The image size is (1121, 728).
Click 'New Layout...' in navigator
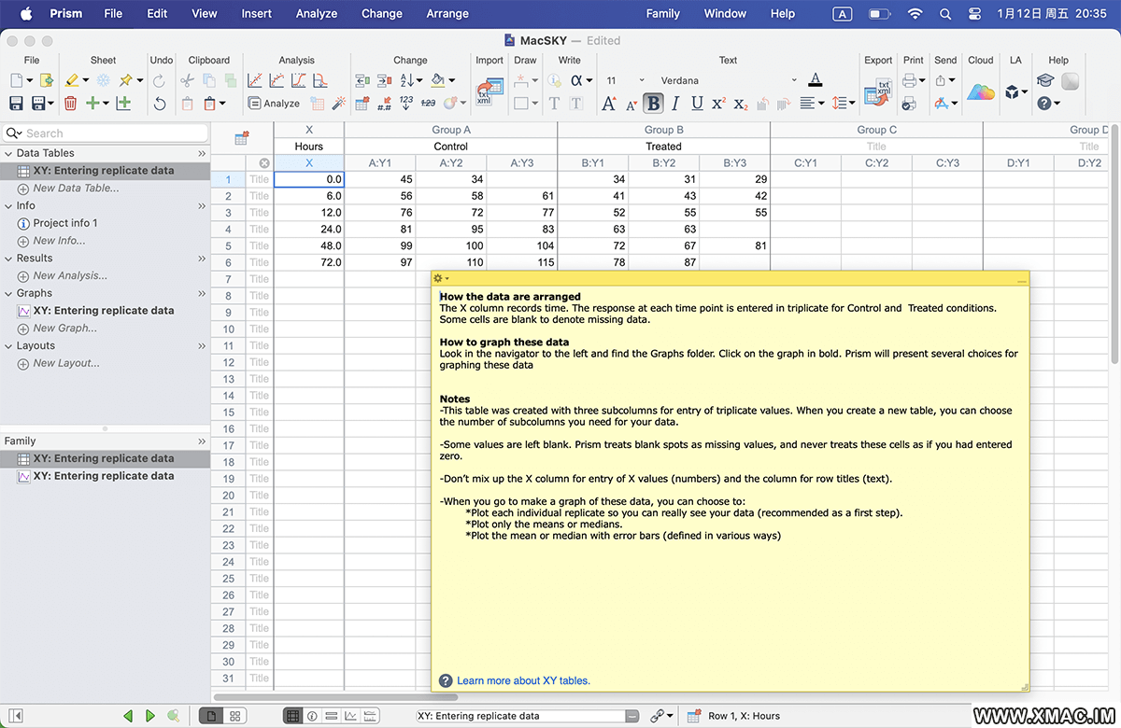coord(66,364)
